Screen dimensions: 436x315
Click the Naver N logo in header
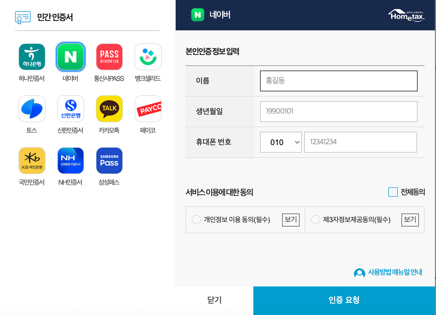(x=198, y=15)
